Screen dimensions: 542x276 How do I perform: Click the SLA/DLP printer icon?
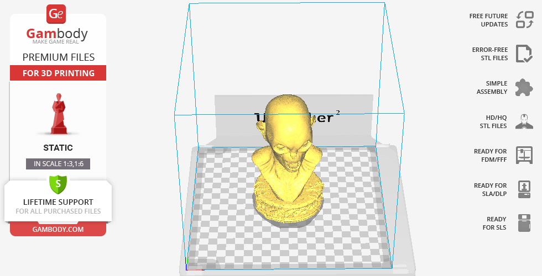pyautogui.click(x=524, y=189)
